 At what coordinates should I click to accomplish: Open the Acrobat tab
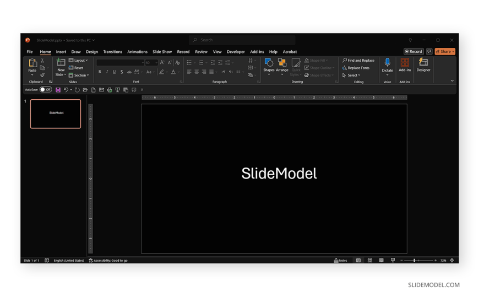(x=290, y=52)
